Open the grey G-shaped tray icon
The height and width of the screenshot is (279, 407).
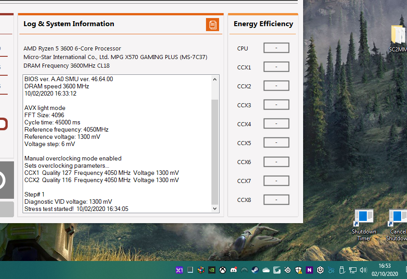[x=277, y=270]
